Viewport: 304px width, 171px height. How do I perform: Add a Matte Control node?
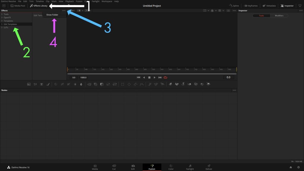tap(102, 84)
